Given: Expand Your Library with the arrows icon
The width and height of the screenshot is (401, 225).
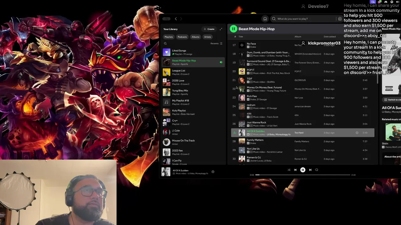Looking at the screenshot, I should pos(221,29).
